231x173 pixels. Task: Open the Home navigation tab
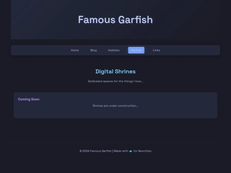coord(75,50)
